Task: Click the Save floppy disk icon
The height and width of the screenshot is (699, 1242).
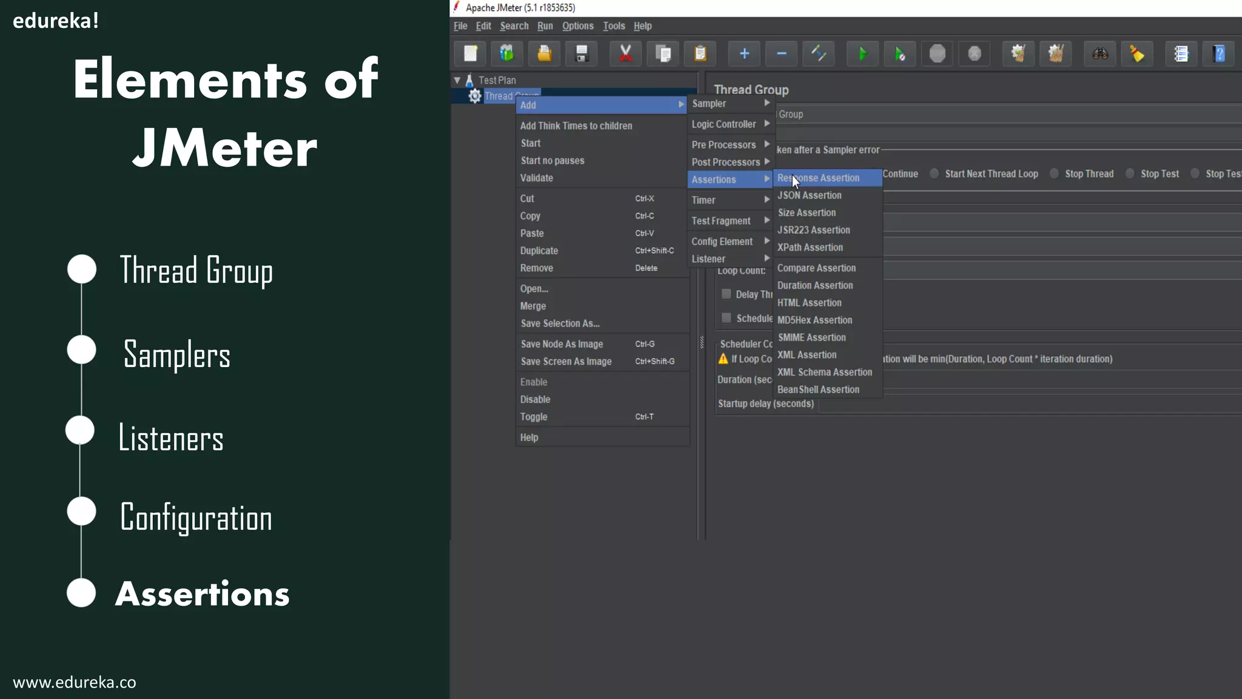Action: (x=582, y=53)
